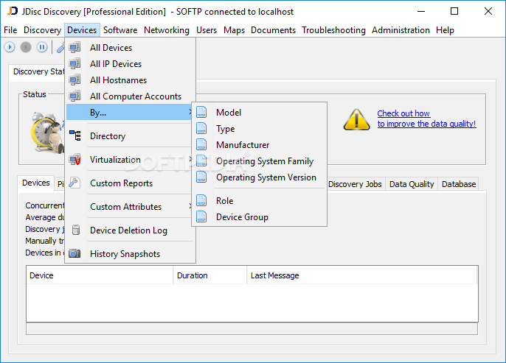The height and width of the screenshot is (363, 506).
Task: Click the Device Deletion Log trash icon
Action: click(76, 230)
